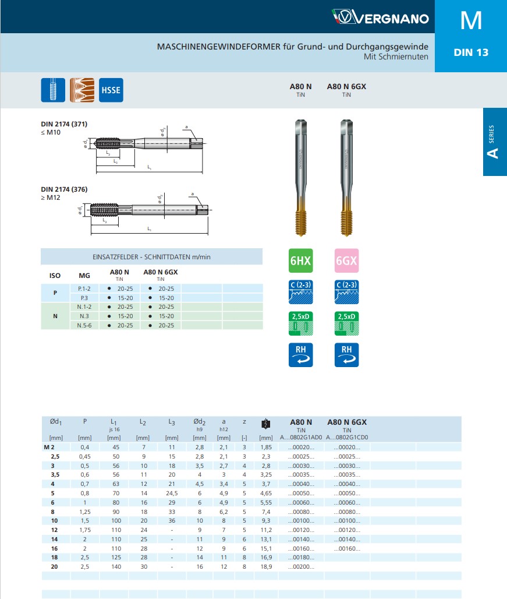This screenshot has height=599, width=507.
Task: Click the A80 N tap product image
Action: [x=300, y=178]
